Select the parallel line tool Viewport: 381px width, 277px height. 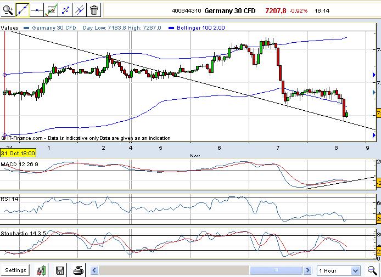(x=80, y=10)
